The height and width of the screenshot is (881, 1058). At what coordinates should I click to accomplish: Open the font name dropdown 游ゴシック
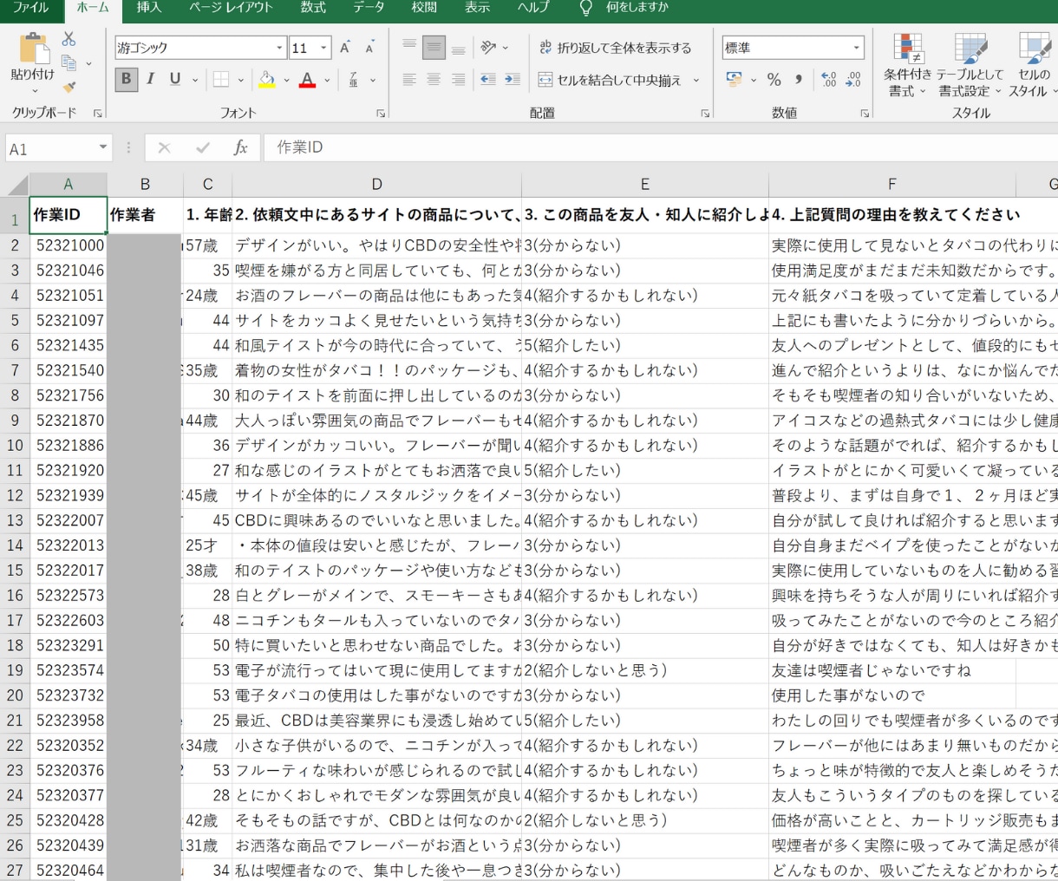point(279,48)
